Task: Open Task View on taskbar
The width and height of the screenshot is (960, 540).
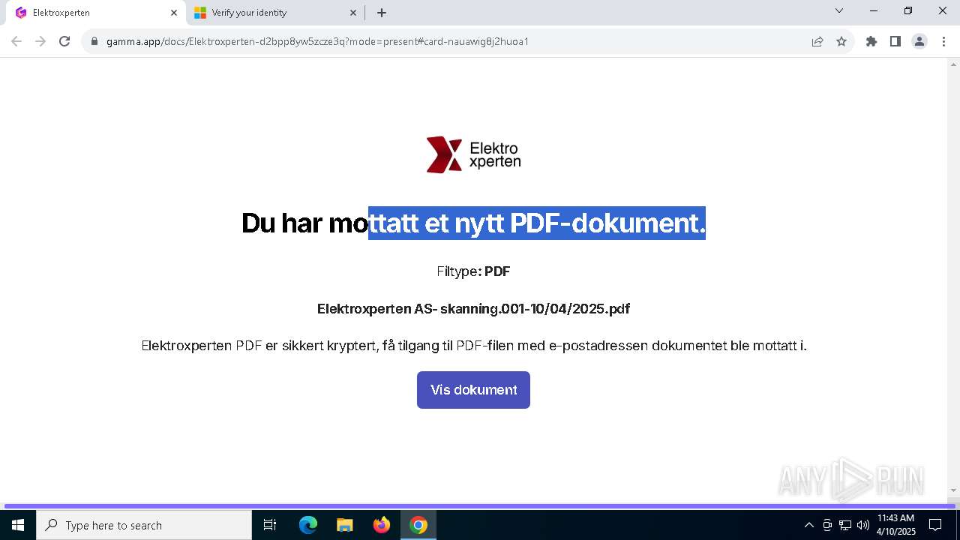Action: 270,525
